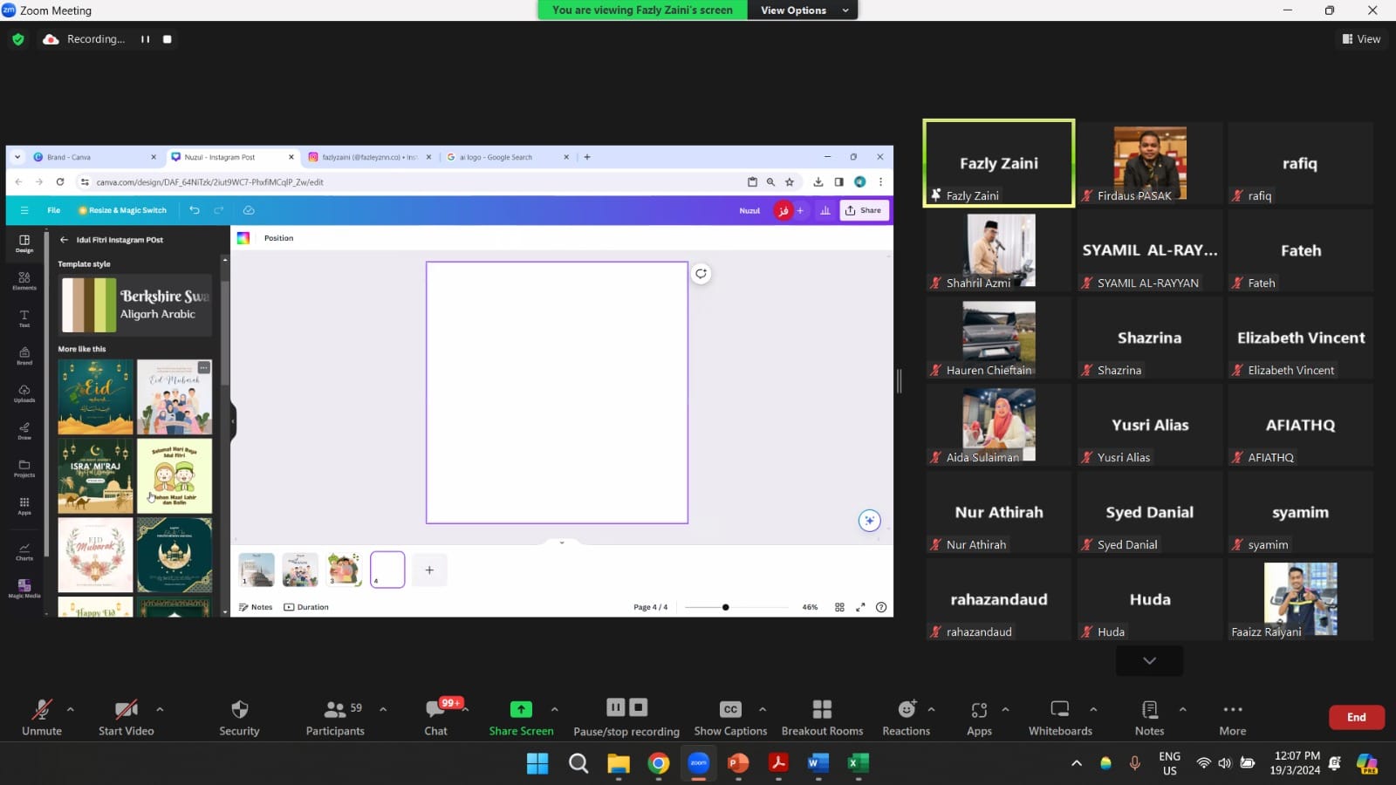Click the View layout button
The image size is (1396, 785).
[x=1361, y=39]
